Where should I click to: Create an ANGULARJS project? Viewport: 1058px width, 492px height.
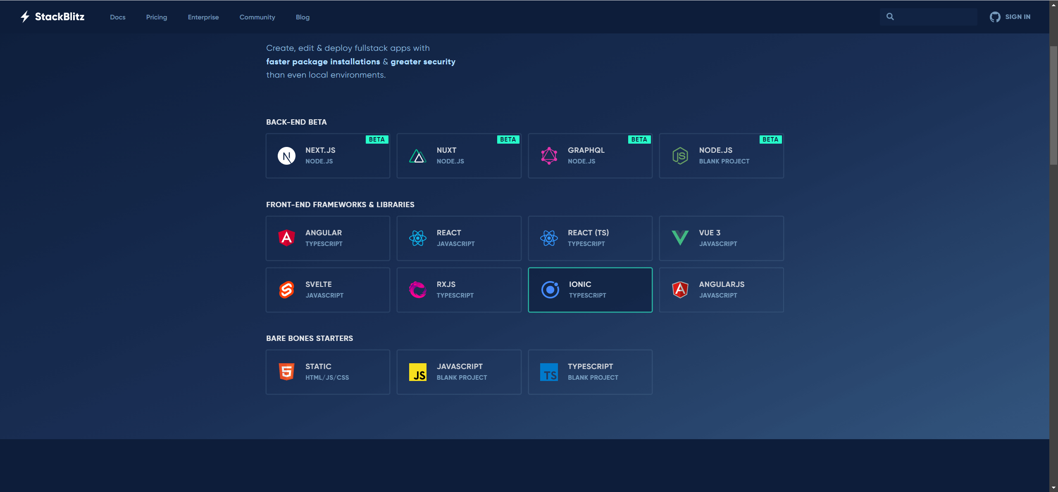(x=721, y=290)
